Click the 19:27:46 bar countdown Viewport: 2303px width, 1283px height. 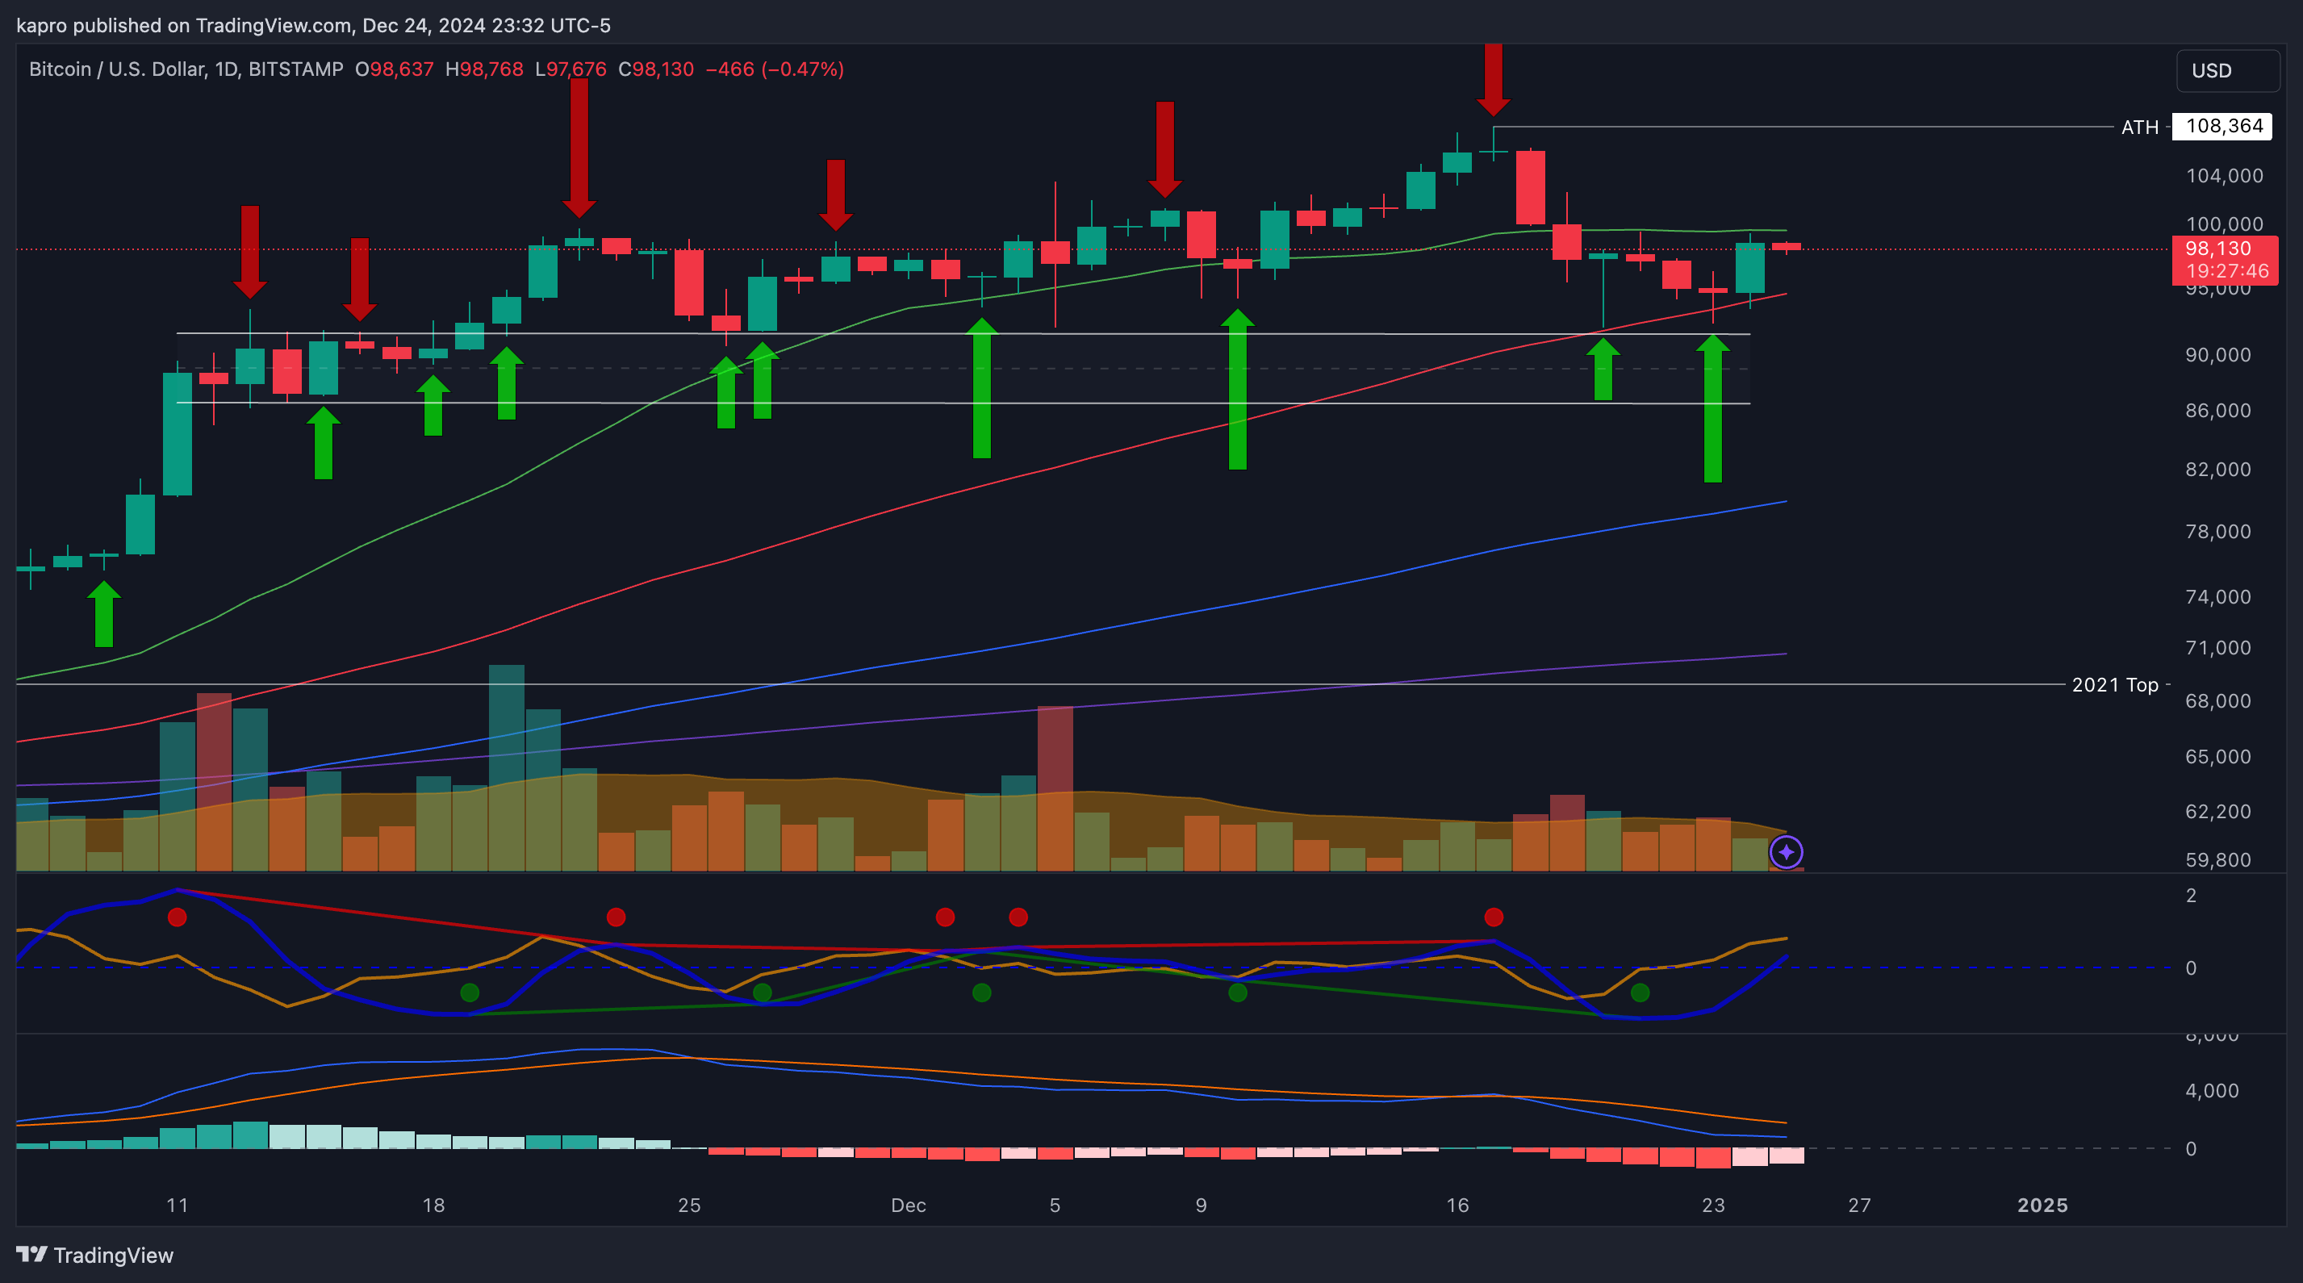coord(2226,272)
